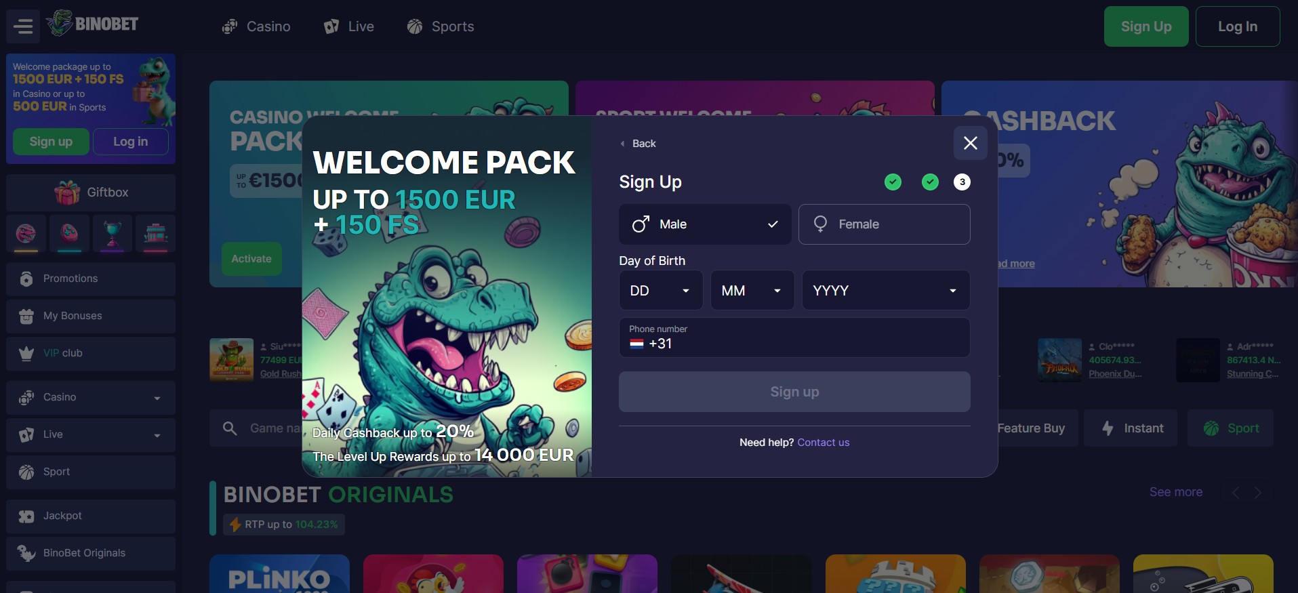Select step 3 indicator circle
1298x593 pixels.
click(962, 182)
